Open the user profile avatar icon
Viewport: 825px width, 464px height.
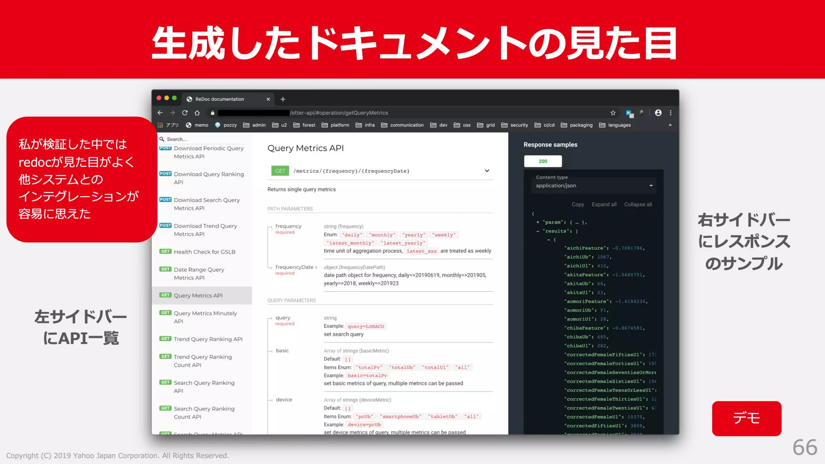(658, 113)
